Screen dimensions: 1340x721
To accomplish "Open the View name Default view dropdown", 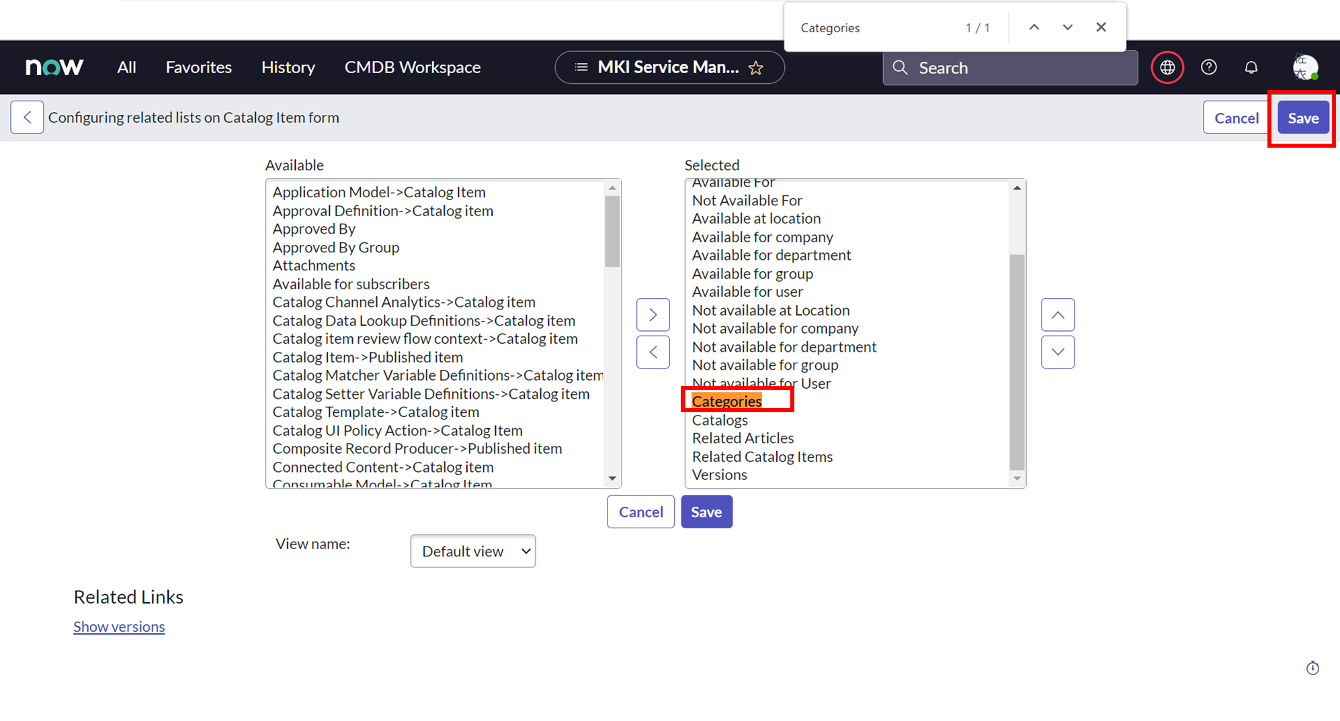I will [x=473, y=551].
